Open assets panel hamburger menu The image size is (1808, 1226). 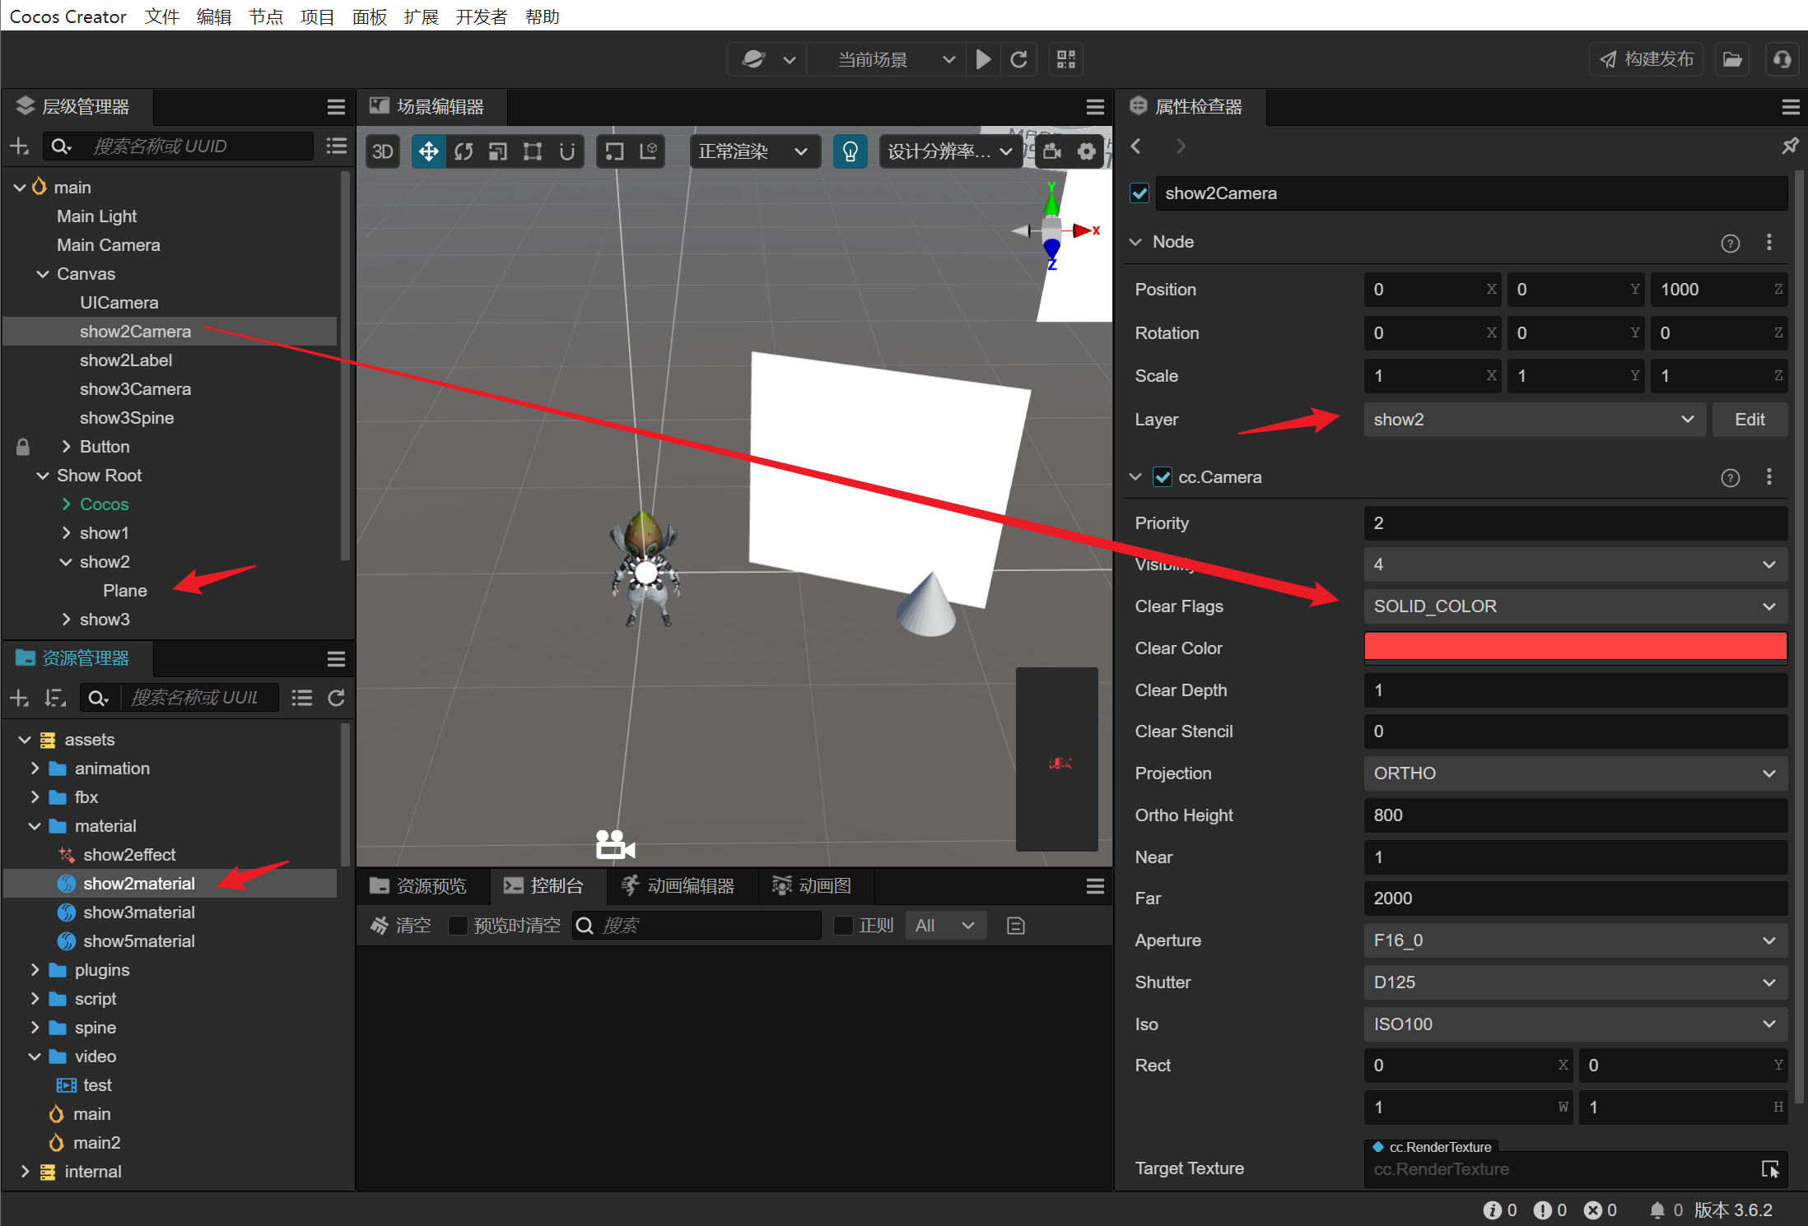(x=336, y=659)
